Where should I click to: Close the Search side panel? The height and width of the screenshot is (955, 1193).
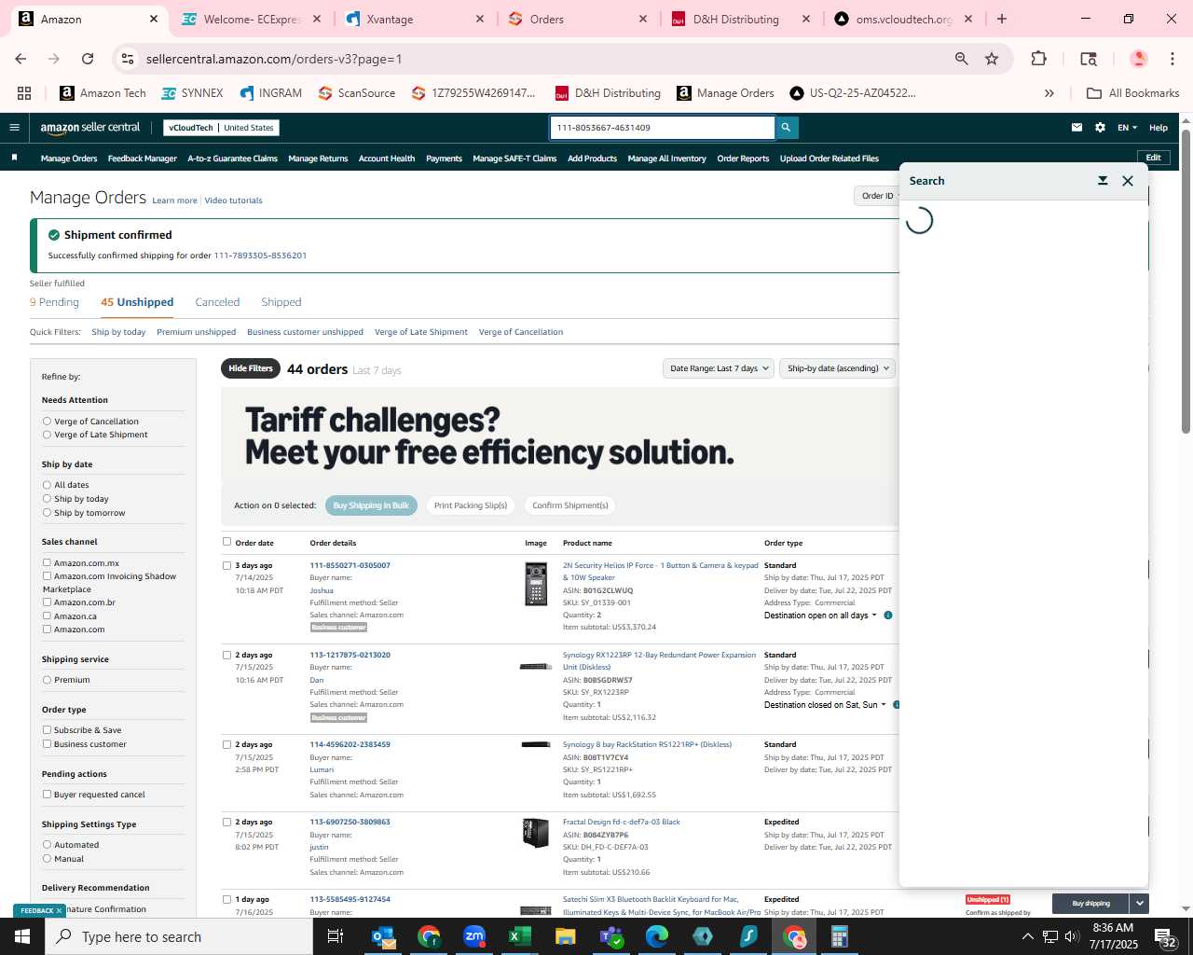point(1128,181)
